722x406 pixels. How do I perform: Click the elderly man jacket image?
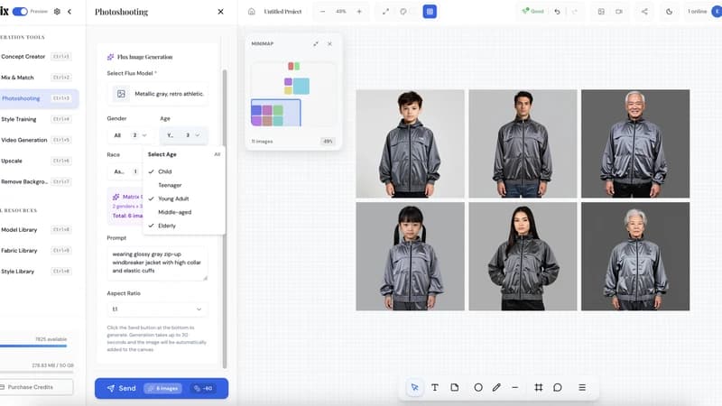pyautogui.click(x=634, y=143)
